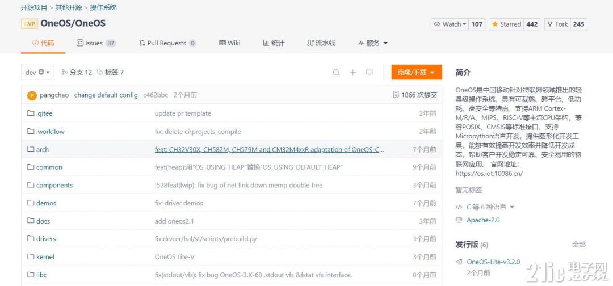Click the license scale icon
Image resolution: width=613 pixels, height=286 pixels.
click(x=459, y=220)
